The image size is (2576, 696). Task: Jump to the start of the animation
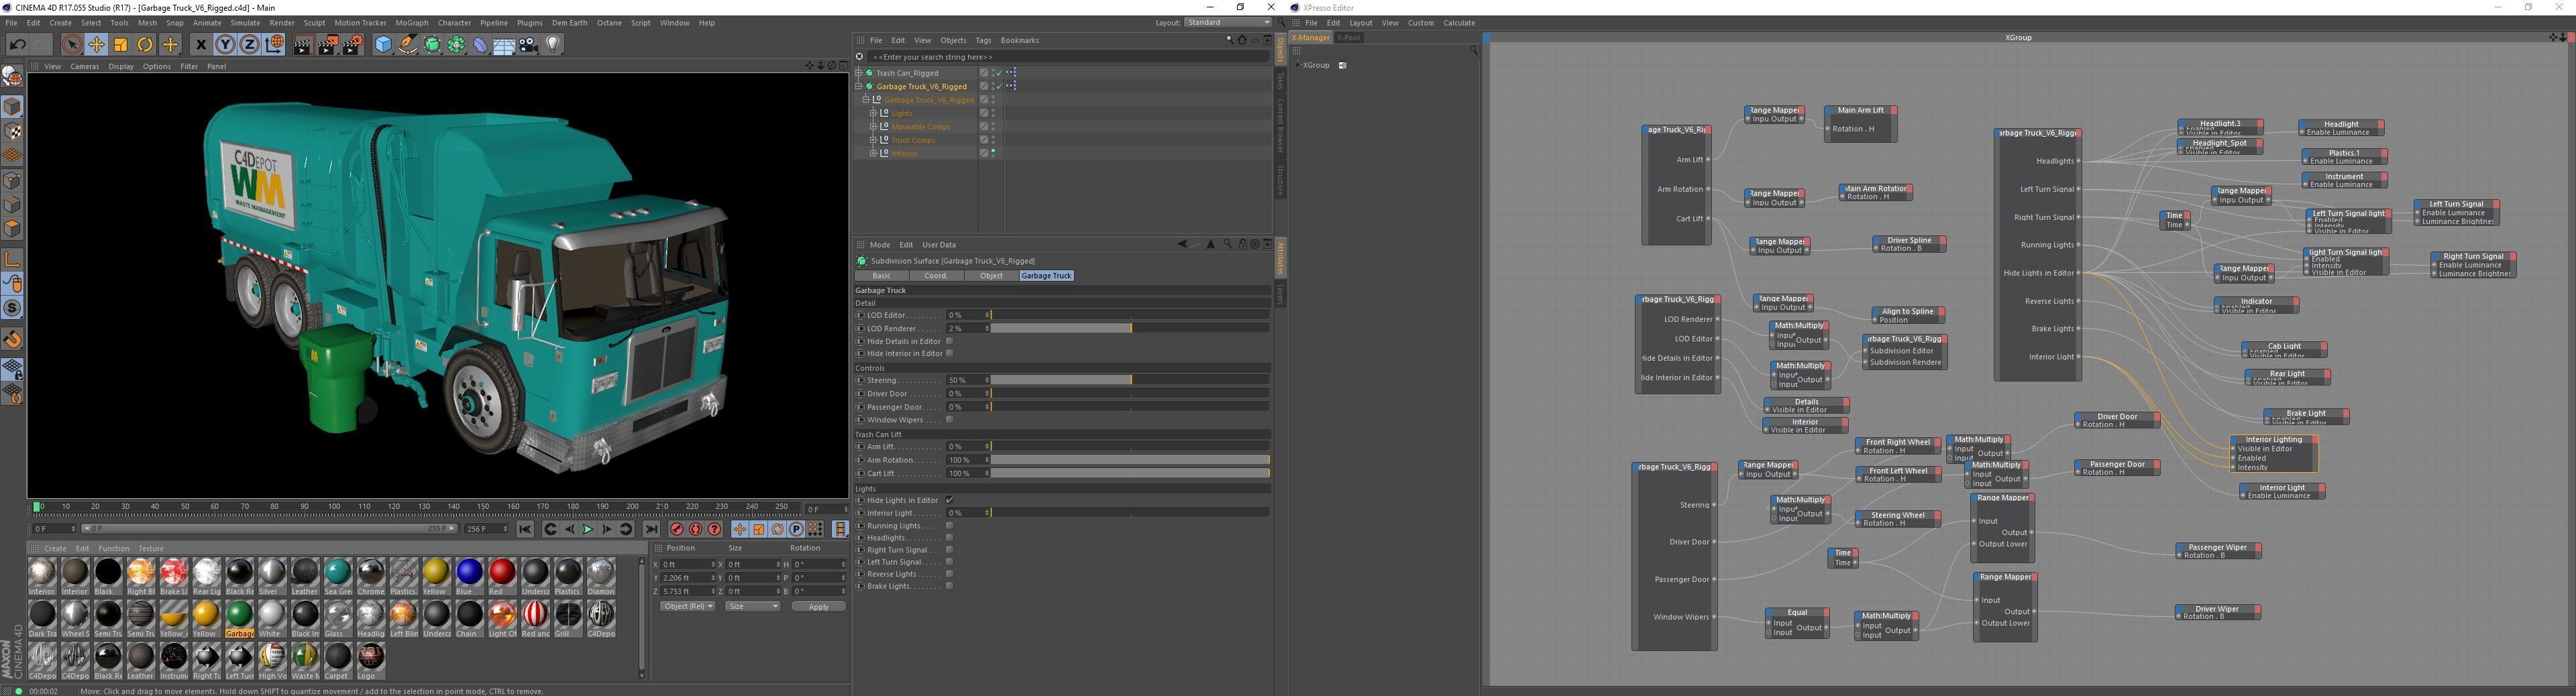point(525,529)
